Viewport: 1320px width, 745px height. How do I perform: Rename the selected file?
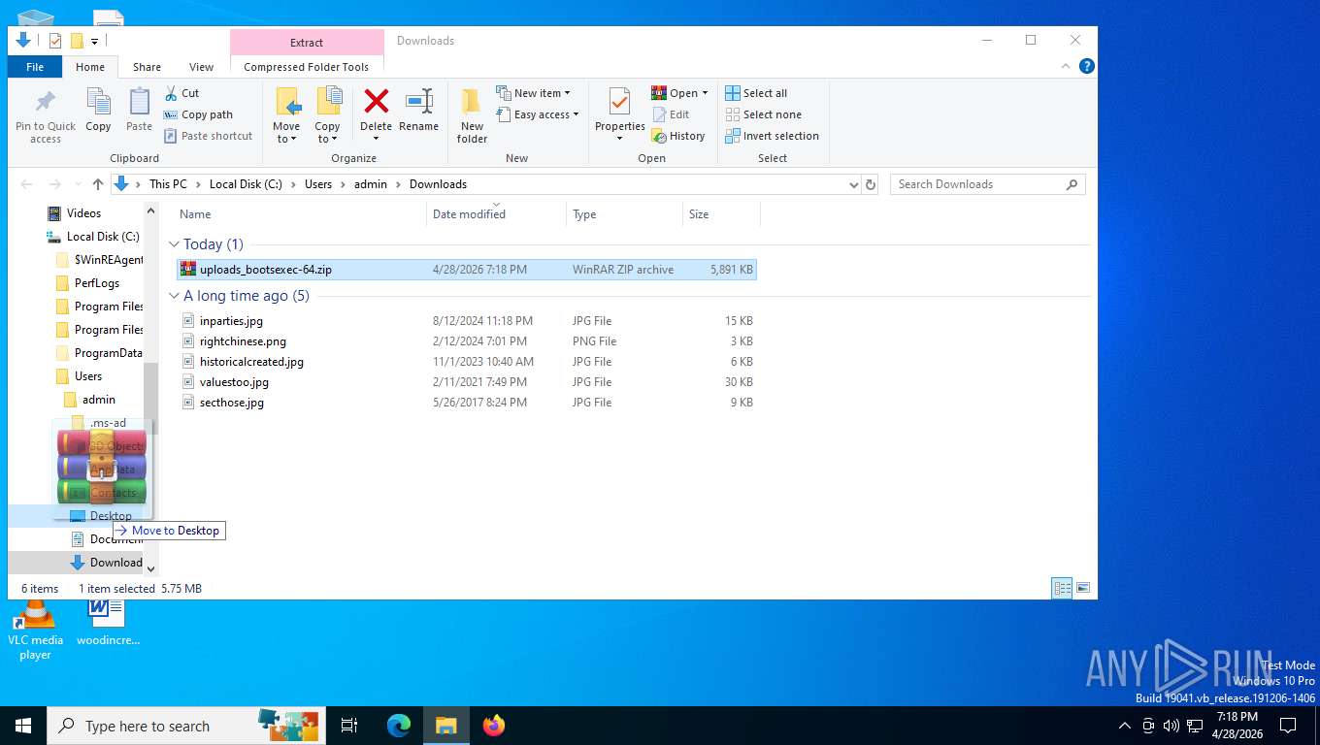pyautogui.click(x=418, y=111)
